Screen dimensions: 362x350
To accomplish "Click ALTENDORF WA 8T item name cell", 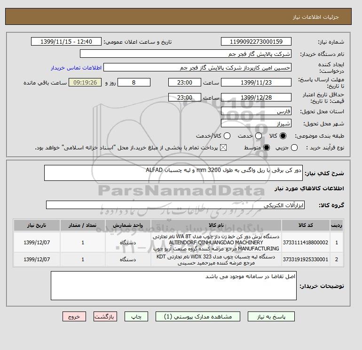I will coord(216,242).
